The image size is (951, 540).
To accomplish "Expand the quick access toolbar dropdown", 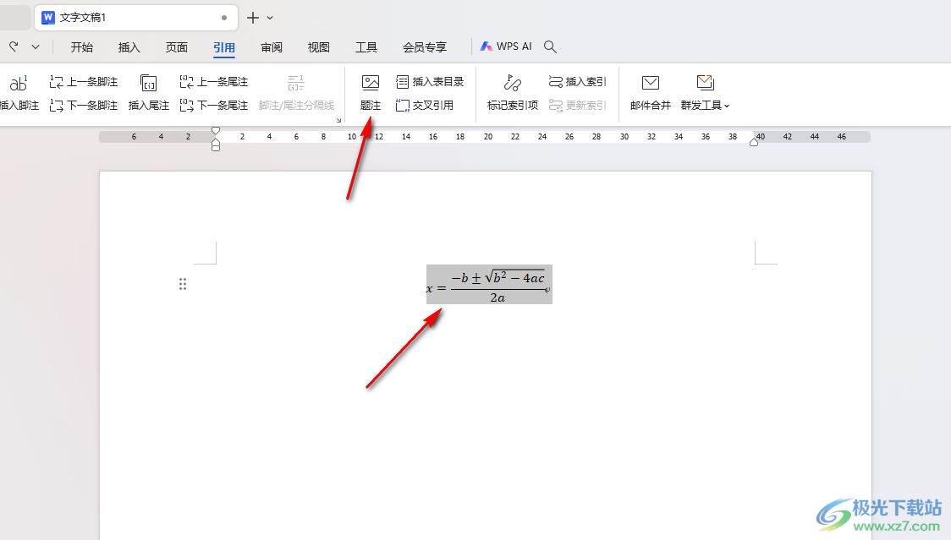I will [x=36, y=46].
